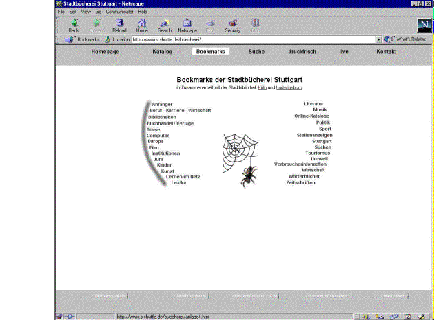Go to Home page icon
Viewport: 434px width, 320px height.
coord(142,25)
